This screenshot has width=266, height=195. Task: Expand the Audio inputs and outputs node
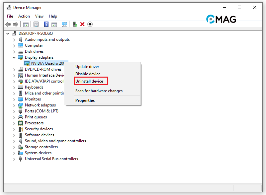click(14, 39)
